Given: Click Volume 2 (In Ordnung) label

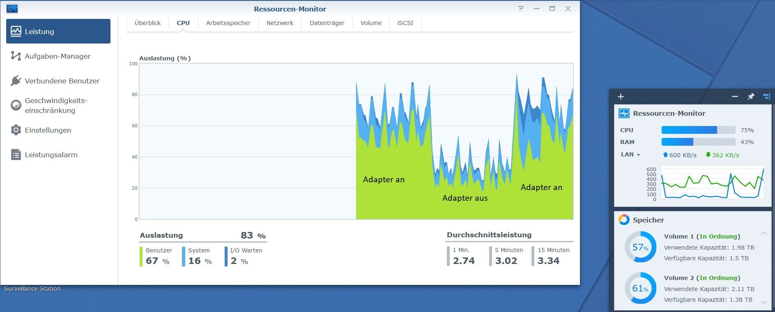Looking at the screenshot, I should tap(702, 278).
